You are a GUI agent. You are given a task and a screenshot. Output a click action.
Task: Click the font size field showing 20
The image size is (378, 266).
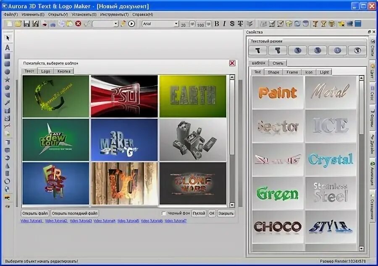click(x=184, y=24)
